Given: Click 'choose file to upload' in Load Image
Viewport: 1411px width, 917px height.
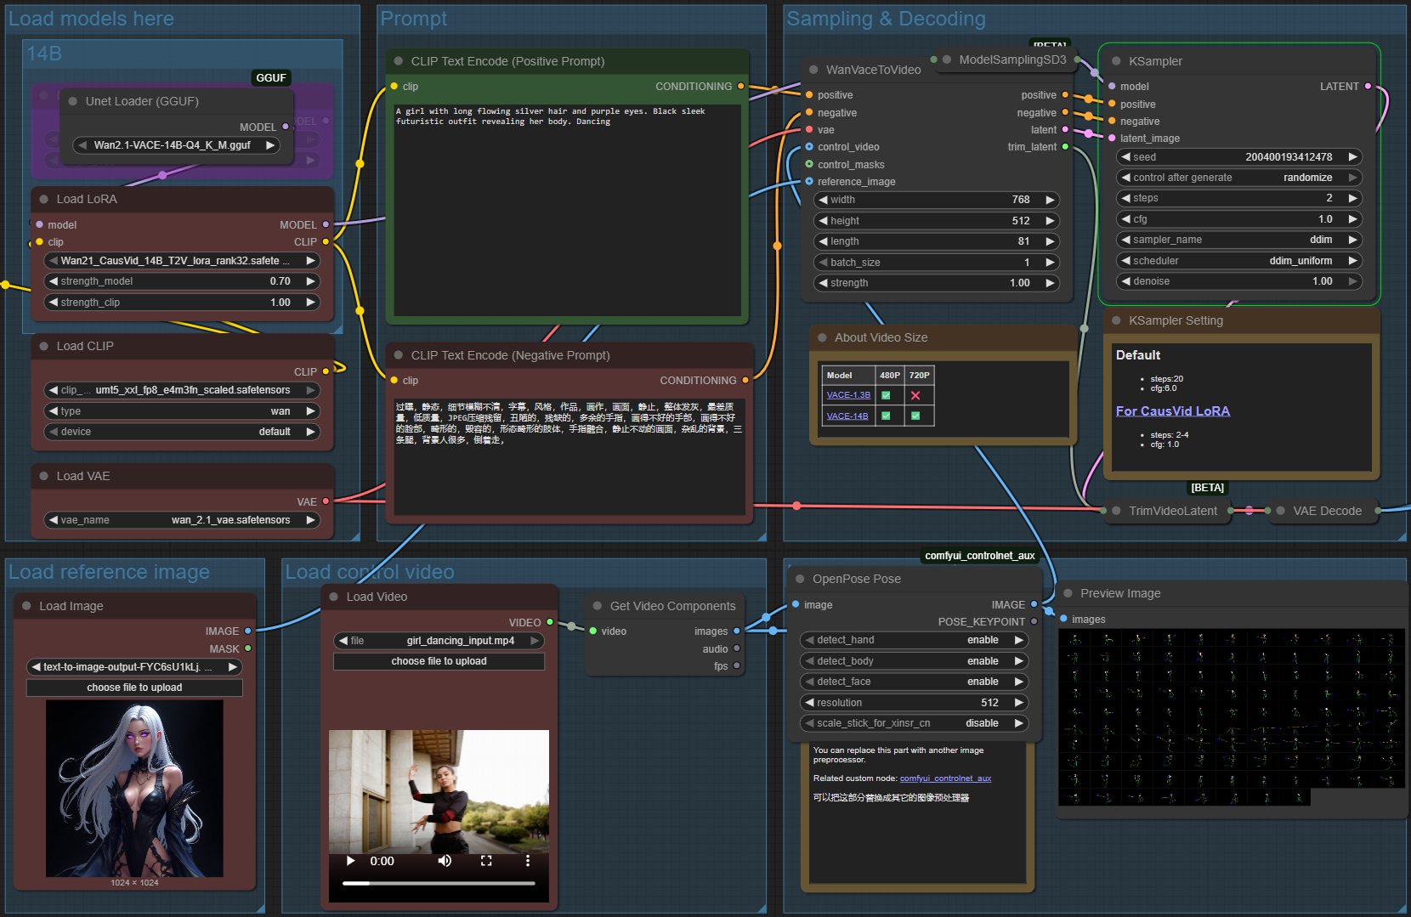Looking at the screenshot, I should pos(134,687).
